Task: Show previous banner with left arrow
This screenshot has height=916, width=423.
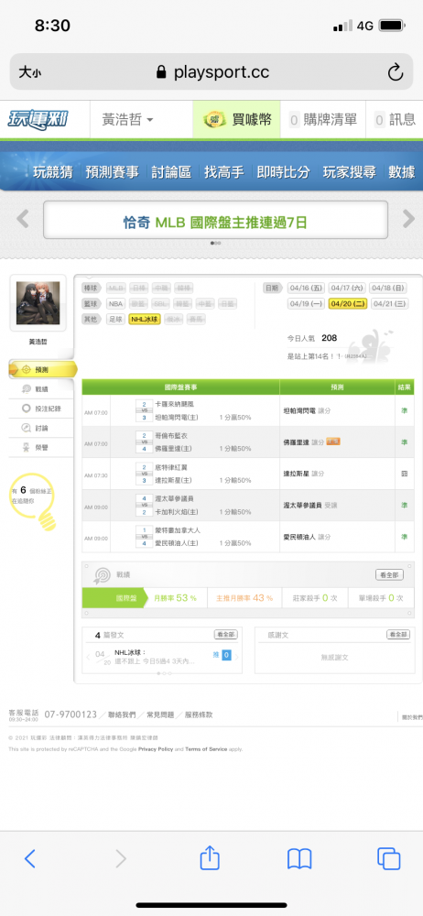Action: coord(22,219)
